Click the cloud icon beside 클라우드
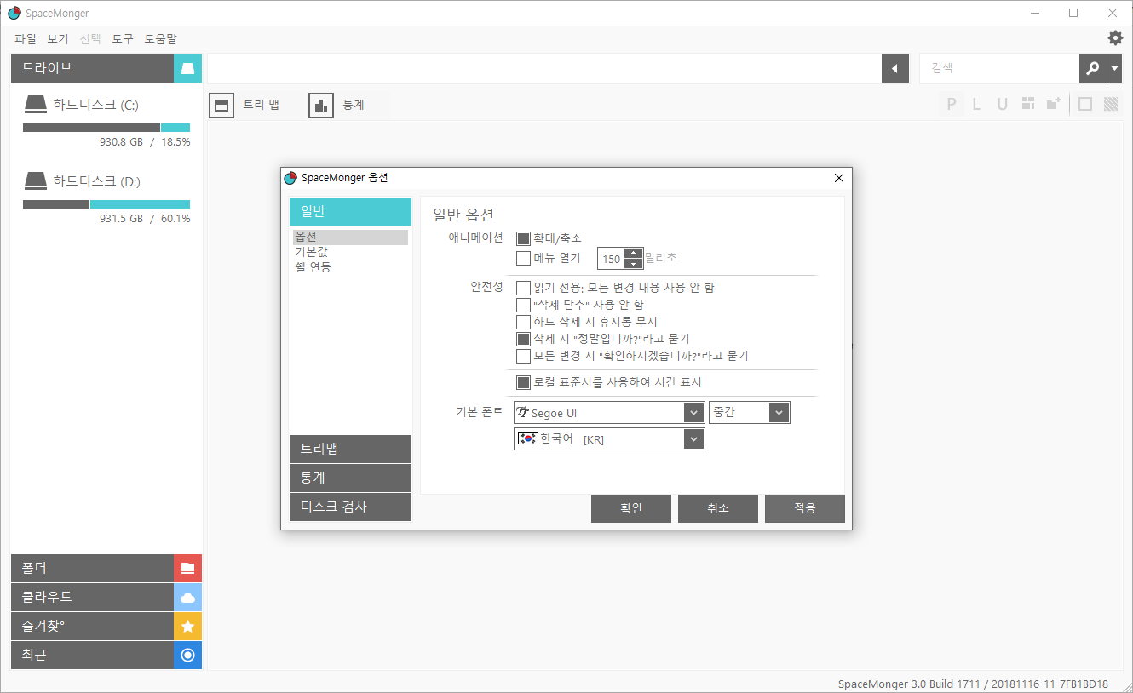The height and width of the screenshot is (693, 1133). pyautogui.click(x=188, y=598)
